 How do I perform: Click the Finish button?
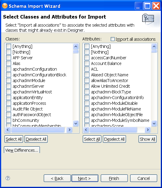tap(114, 178)
